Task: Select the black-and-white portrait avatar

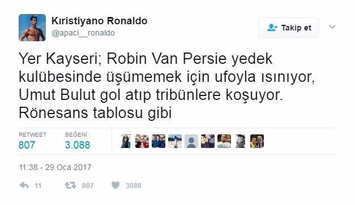Action: pos(241,141)
